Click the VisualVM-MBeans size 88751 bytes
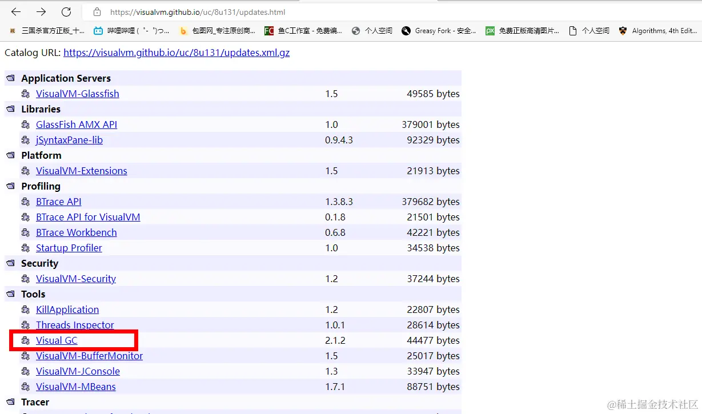Image resolution: width=702 pixels, height=414 pixels. pyautogui.click(x=434, y=387)
